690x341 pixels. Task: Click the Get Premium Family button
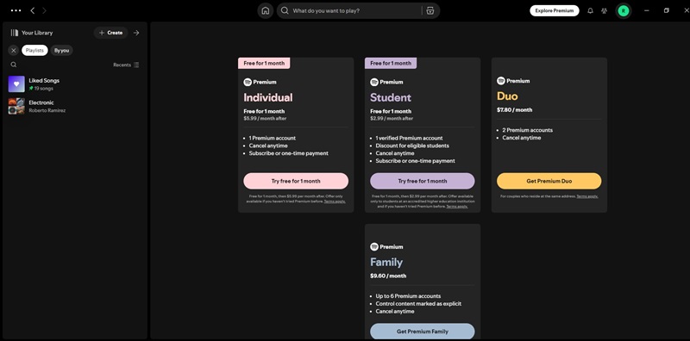coord(423,332)
